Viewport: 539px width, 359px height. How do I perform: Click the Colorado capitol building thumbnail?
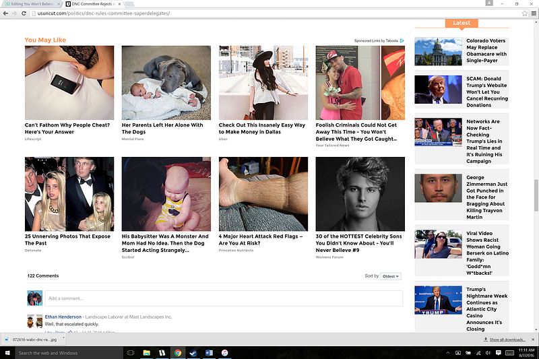point(438,52)
